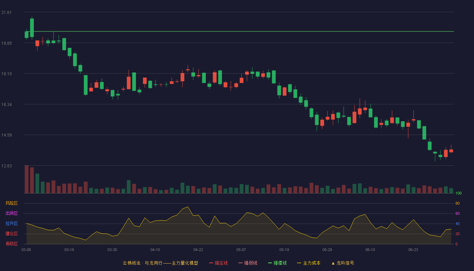Click the 04-10 date axis label

[155, 250]
